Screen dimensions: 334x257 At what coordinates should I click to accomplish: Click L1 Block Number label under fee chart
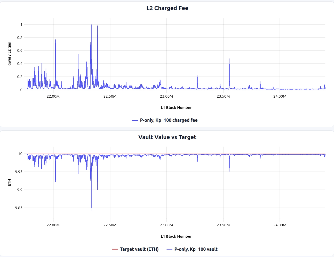click(x=176, y=108)
